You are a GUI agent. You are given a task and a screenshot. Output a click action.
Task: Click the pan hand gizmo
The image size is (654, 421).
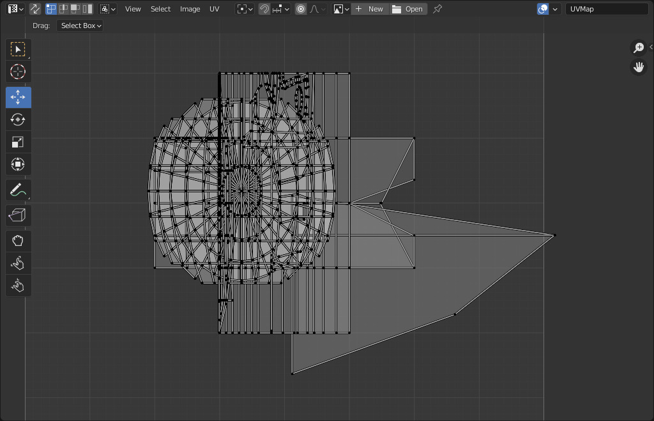[639, 66]
